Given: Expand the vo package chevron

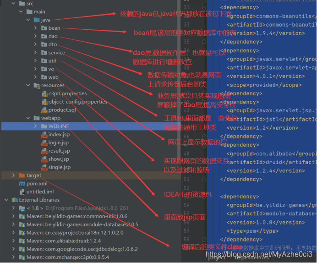Looking at the screenshot, I should pos(35,69).
